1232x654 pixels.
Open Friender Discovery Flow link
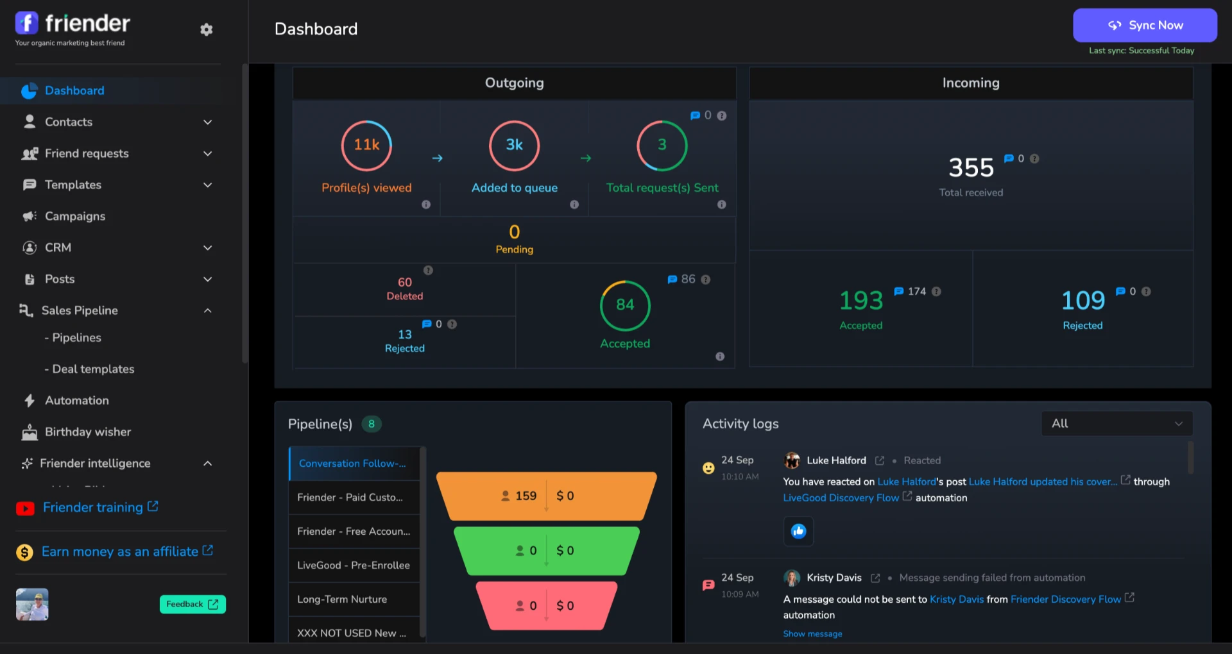click(x=1065, y=599)
